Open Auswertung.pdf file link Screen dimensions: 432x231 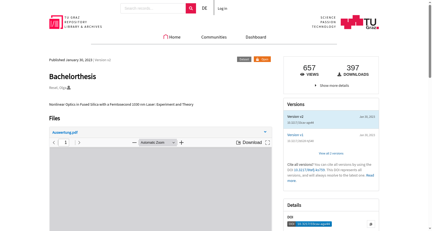click(x=65, y=132)
